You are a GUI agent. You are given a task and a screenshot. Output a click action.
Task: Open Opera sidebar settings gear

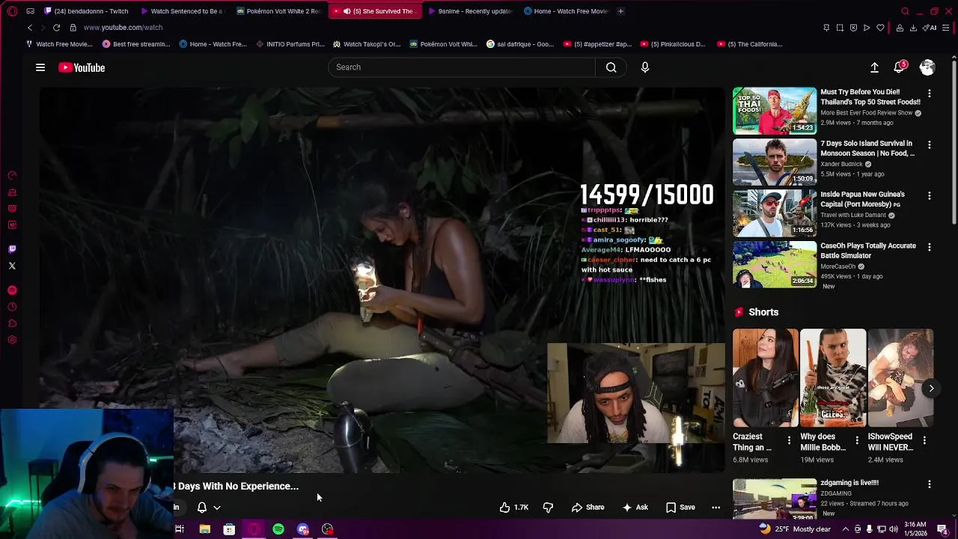(12, 340)
